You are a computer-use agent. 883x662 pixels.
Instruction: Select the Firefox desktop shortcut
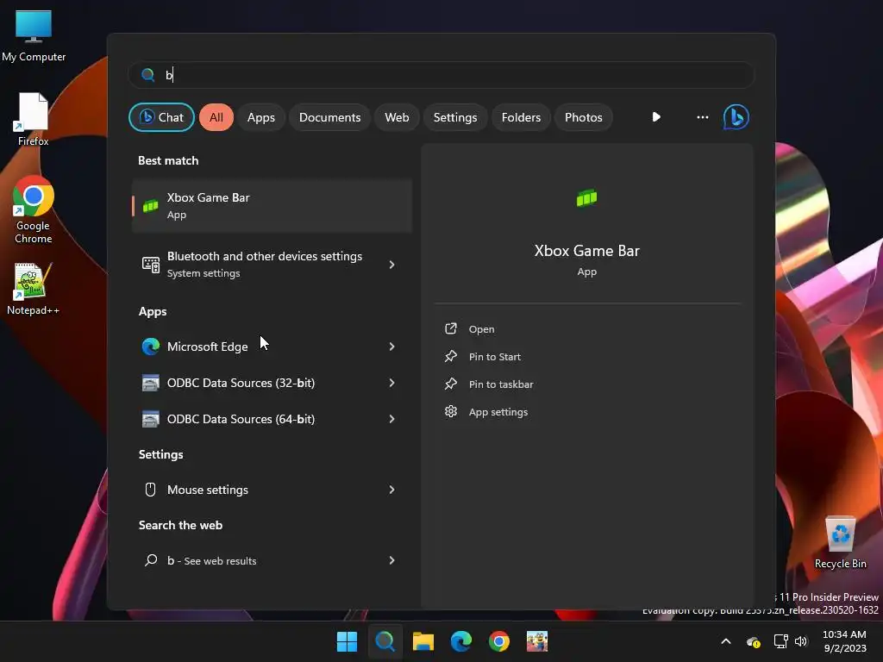pyautogui.click(x=34, y=119)
